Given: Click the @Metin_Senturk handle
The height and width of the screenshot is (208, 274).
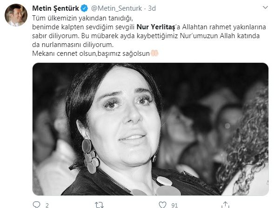Looking at the screenshot, I should click(x=116, y=8).
